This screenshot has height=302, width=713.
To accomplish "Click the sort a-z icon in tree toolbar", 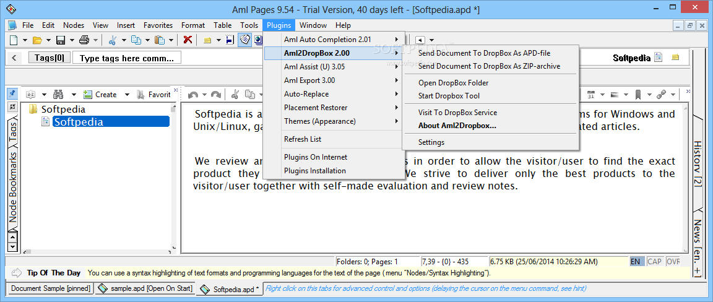I will [31, 95].
